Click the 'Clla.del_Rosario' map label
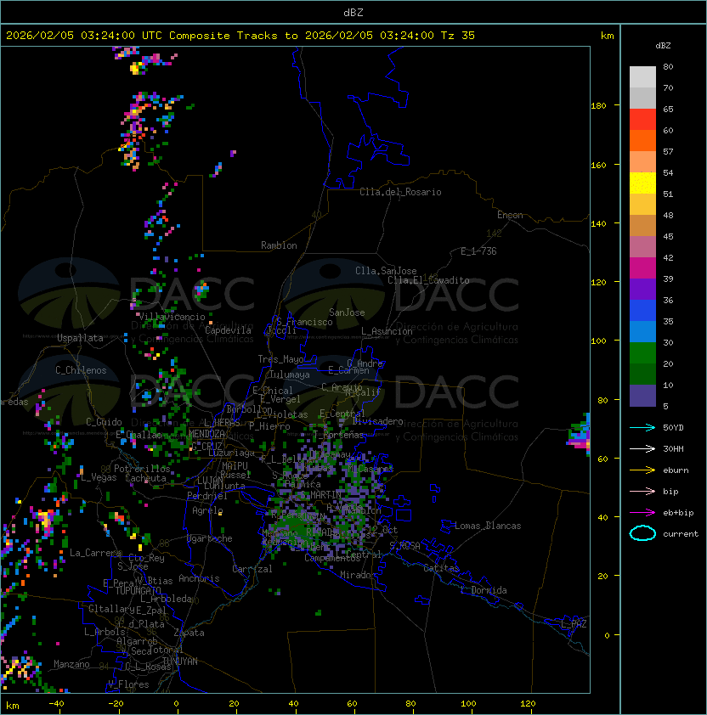This screenshot has height=715, width=707. click(x=400, y=192)
